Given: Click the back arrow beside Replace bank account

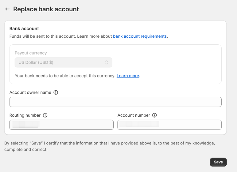Looking at the screenshot, I should 7,9.
